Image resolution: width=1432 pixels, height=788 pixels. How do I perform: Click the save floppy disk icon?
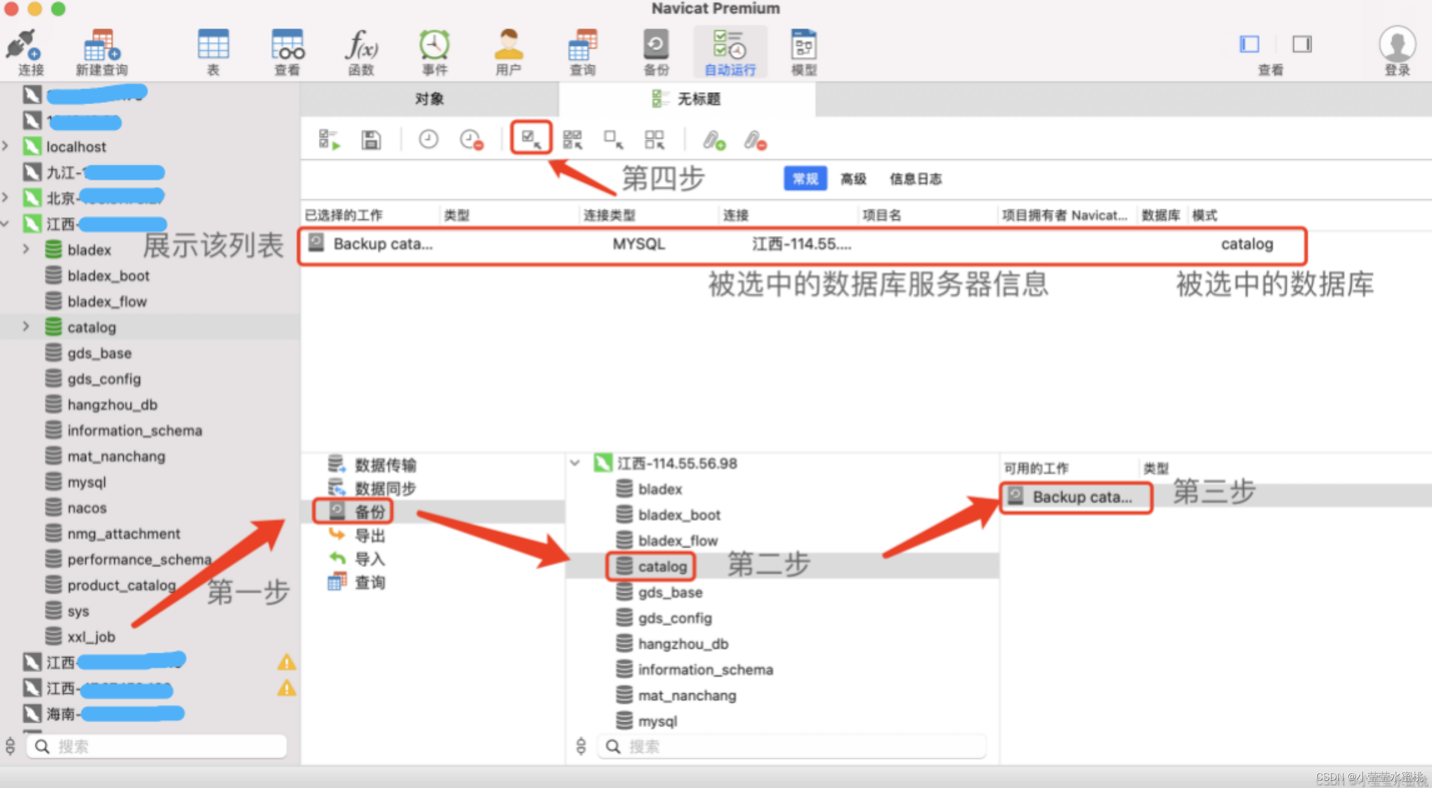tap(371, 140)
